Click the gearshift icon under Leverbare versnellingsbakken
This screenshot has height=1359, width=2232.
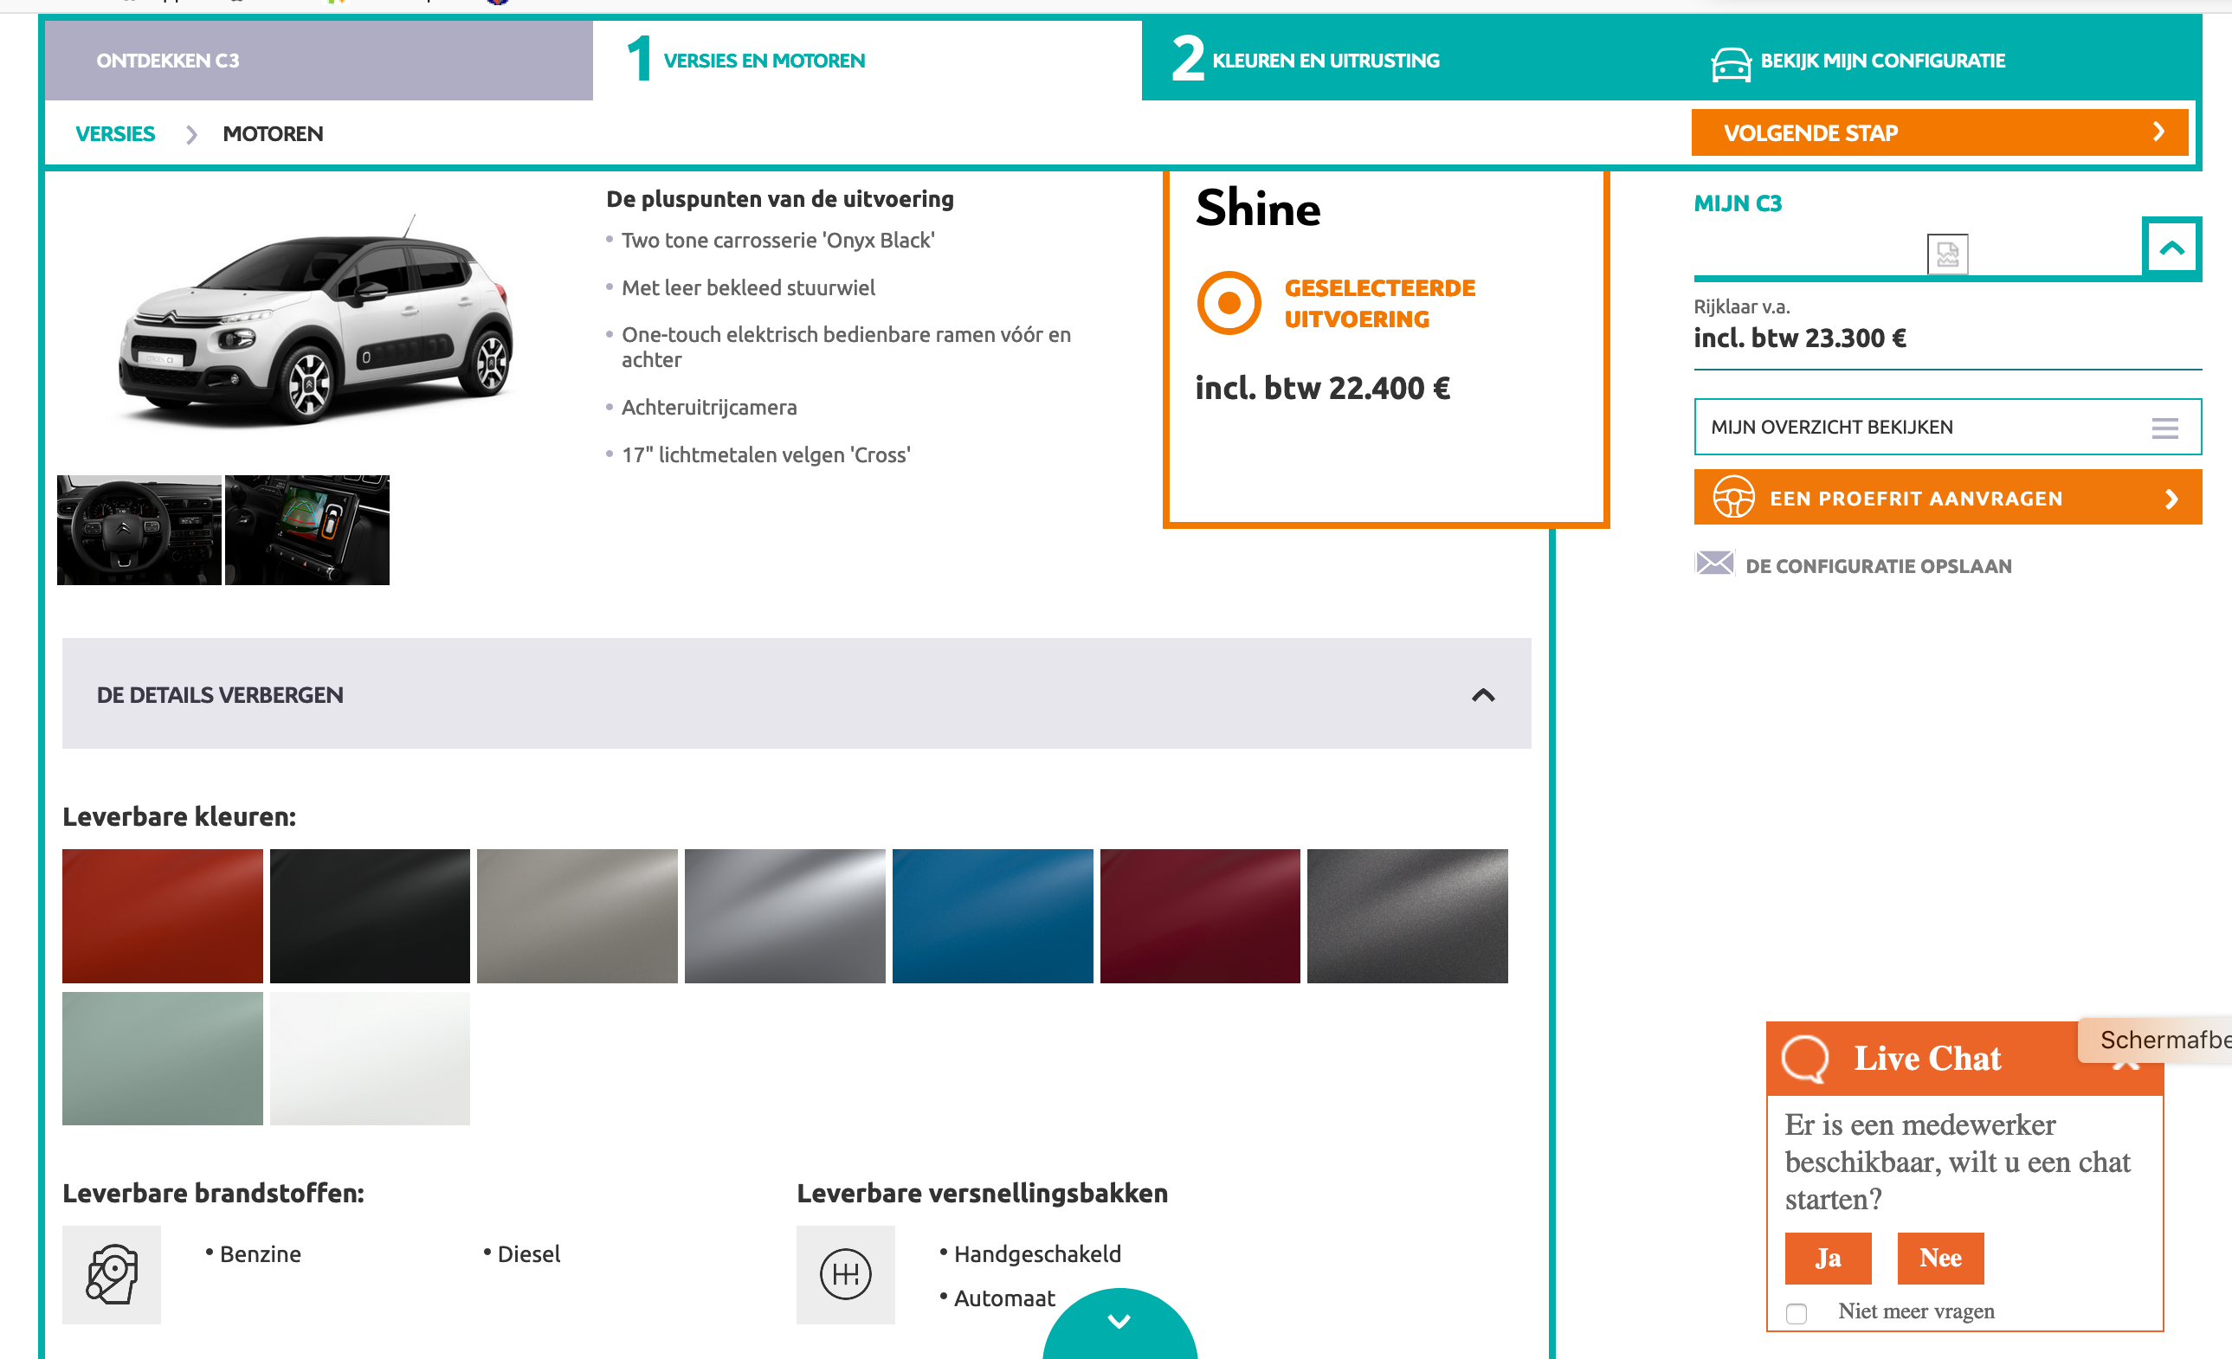click(846, 1274)
